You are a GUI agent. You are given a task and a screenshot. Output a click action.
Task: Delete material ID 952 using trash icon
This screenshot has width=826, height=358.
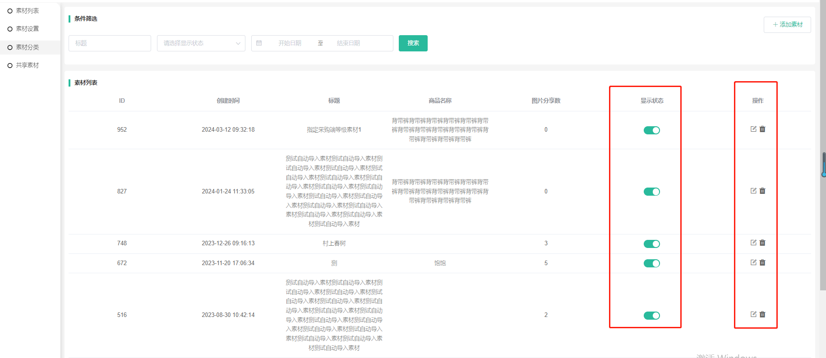click(x=762, y=129)
